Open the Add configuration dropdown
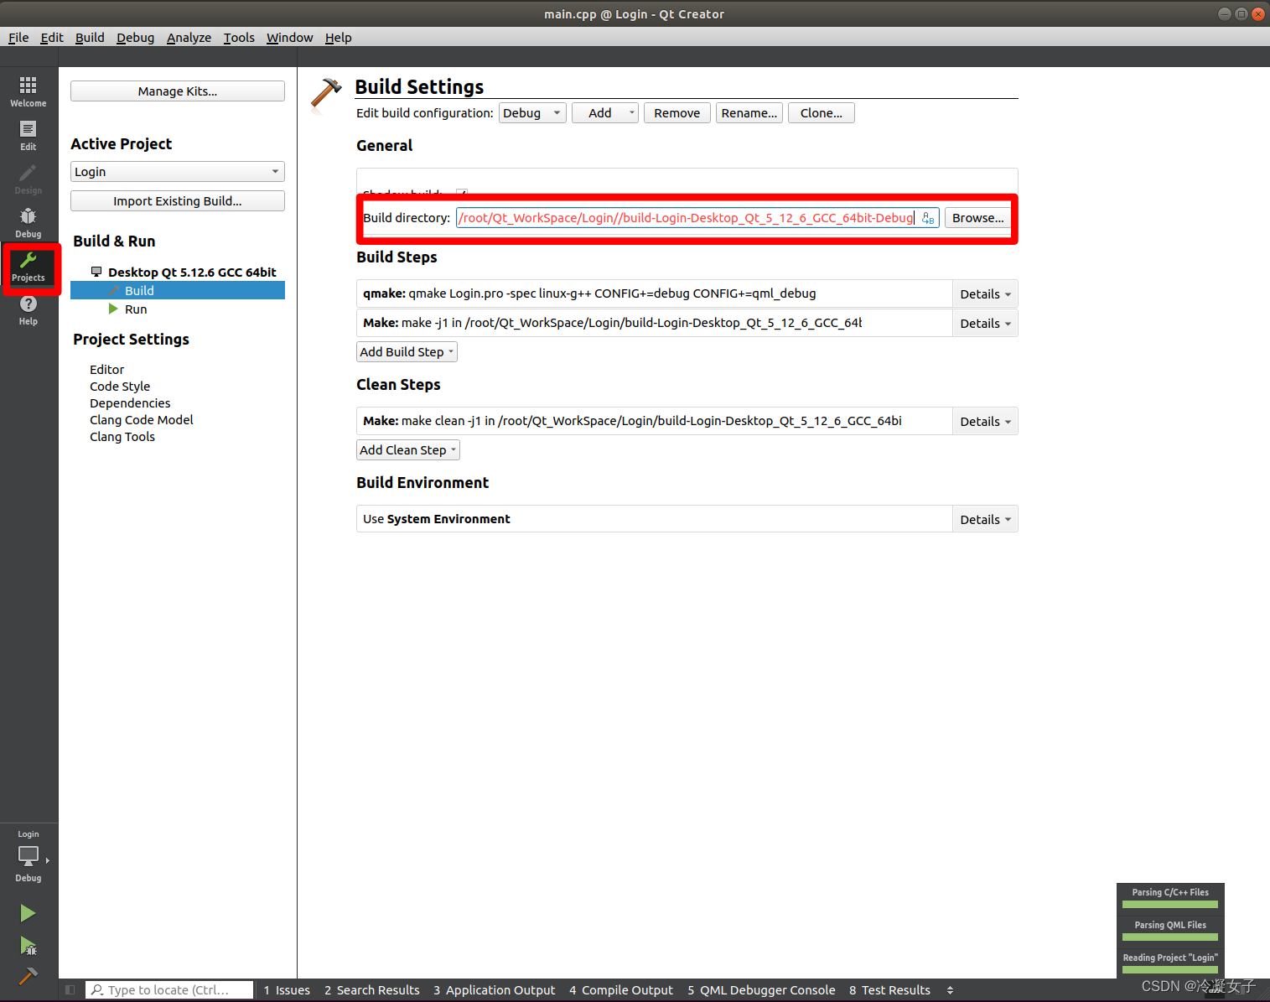Screen dimensions: 1270x1002 605,113
